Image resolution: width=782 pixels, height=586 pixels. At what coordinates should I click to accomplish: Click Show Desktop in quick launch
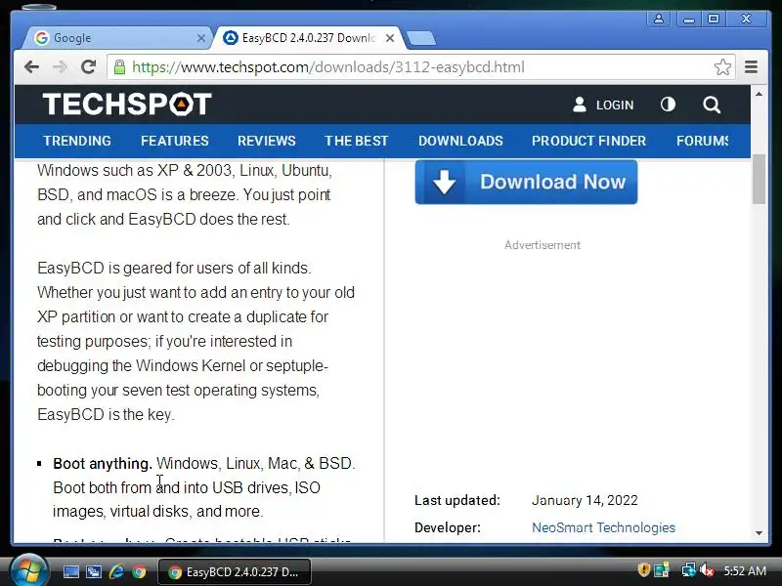[70, 571]
